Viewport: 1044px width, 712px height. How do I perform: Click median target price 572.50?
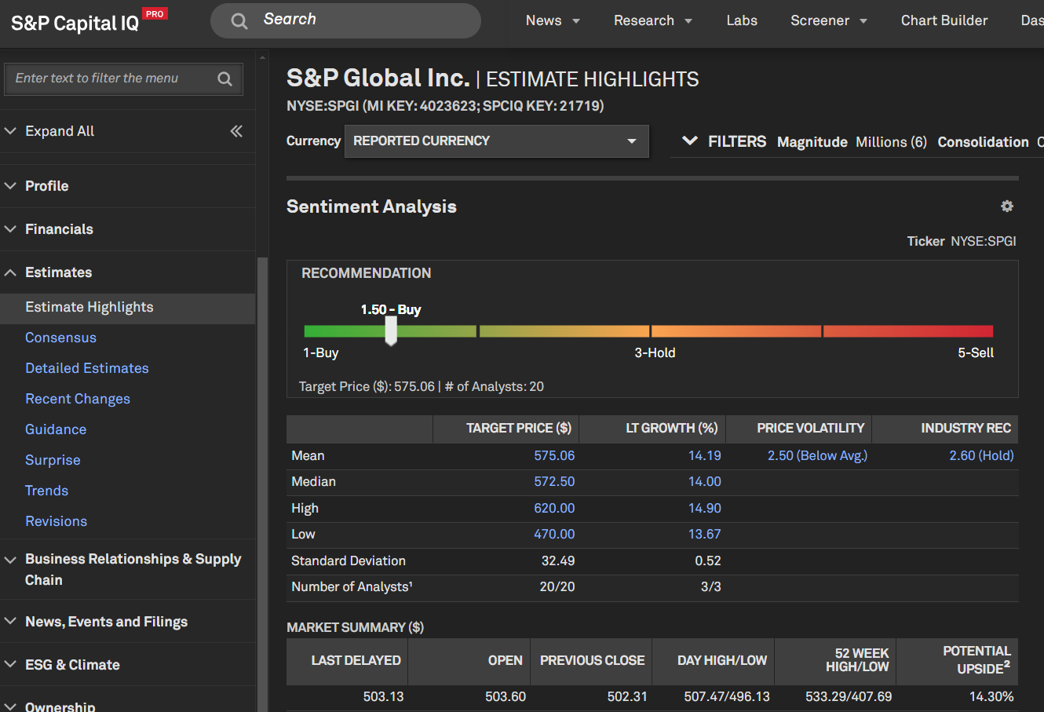coord(554,482)
